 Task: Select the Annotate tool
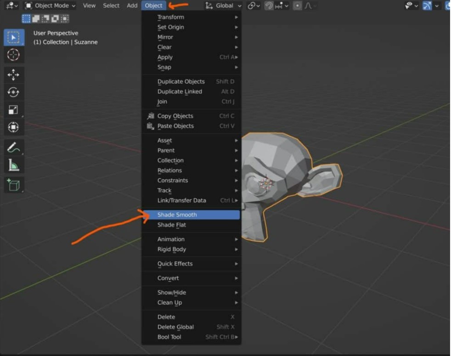[14, 148]
